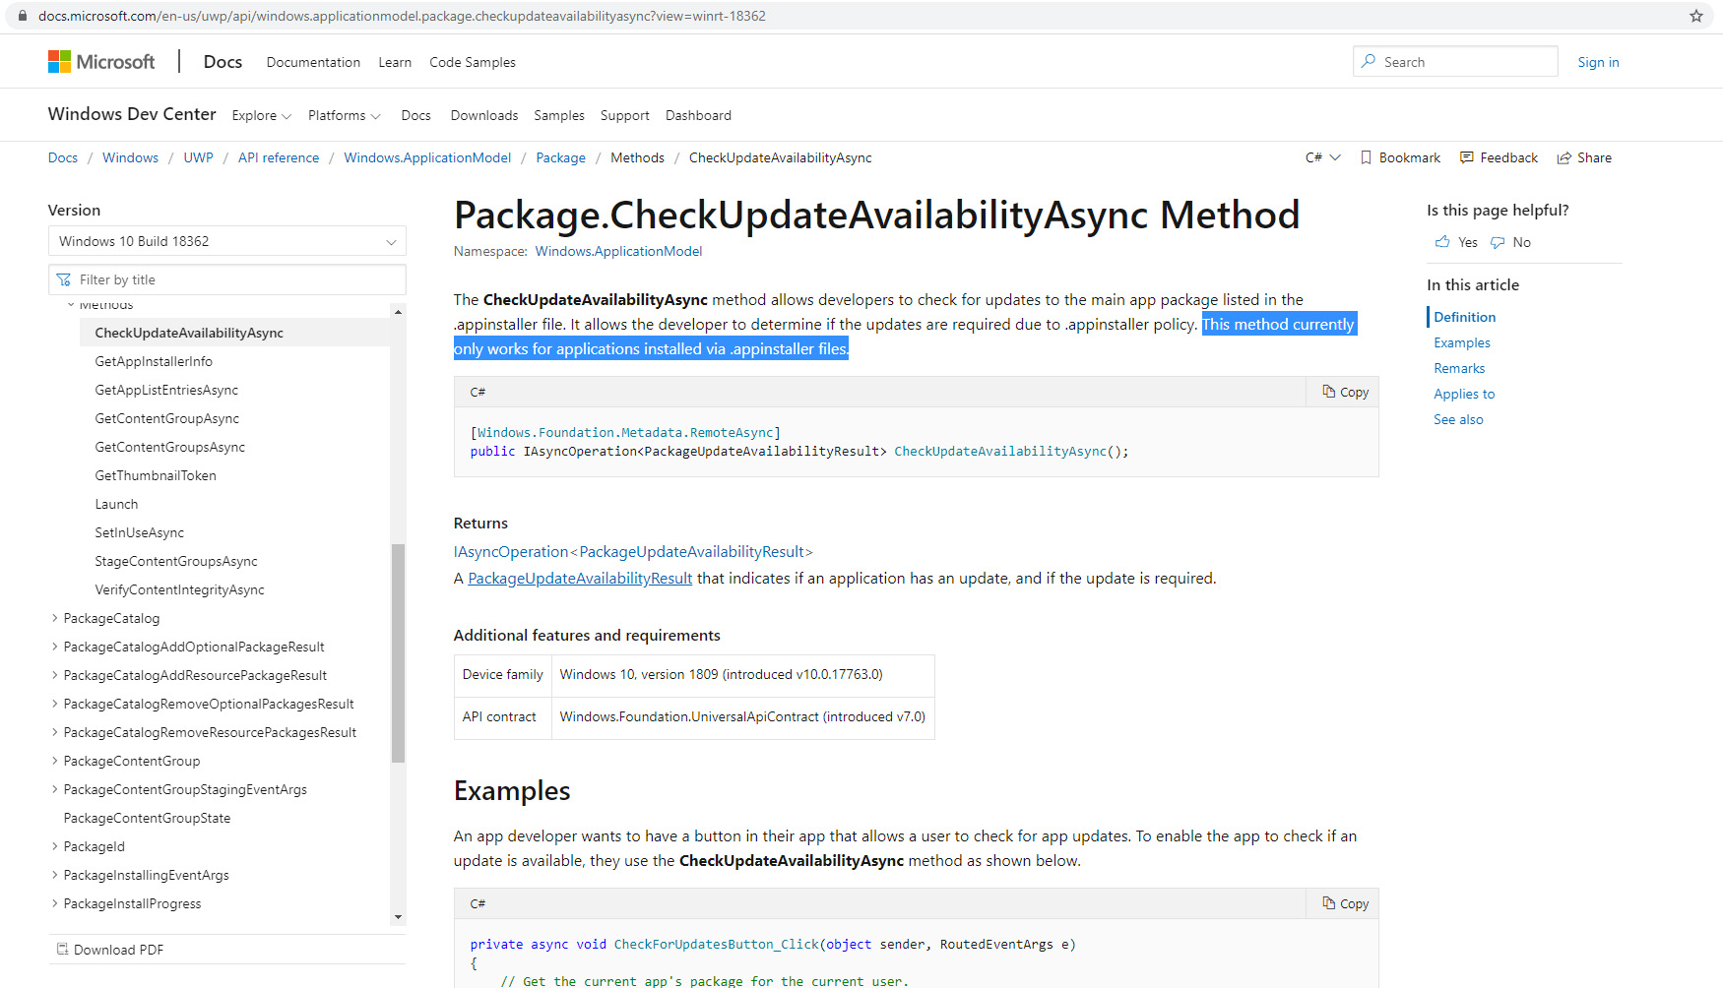Click the site lock icon
Image resolution: width=1723 pixels, height=988 pixels.
point(23,16)
